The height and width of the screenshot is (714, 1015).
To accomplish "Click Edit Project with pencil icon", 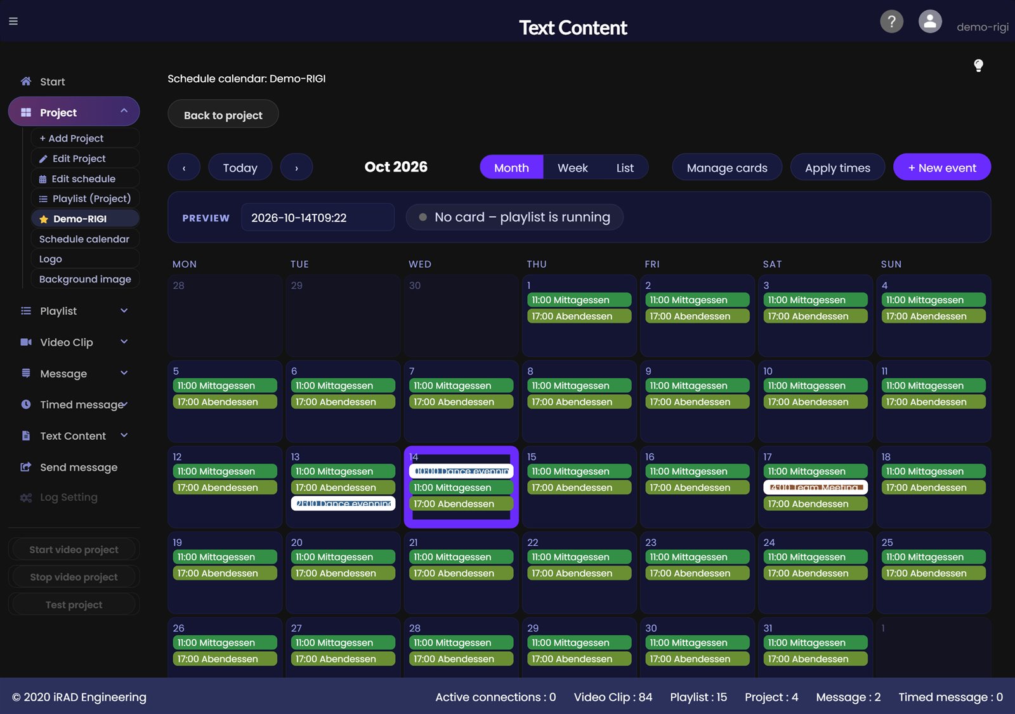I will [85, 159].
